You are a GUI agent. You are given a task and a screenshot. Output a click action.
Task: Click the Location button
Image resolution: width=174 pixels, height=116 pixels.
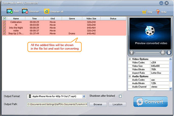point(117,104)
